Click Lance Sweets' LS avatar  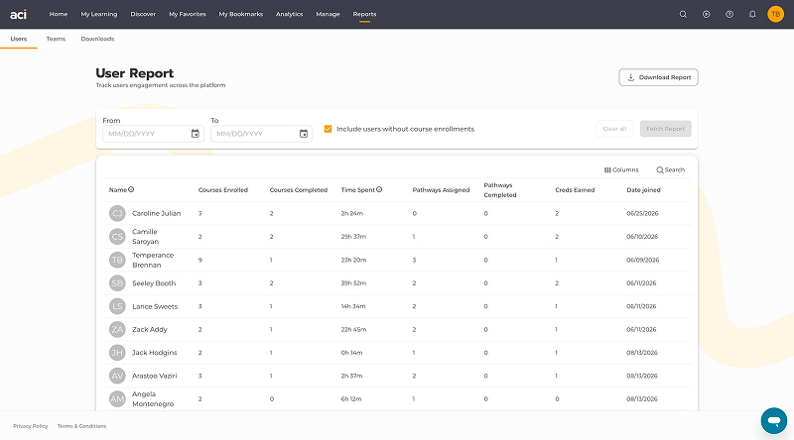coord(117,306)
